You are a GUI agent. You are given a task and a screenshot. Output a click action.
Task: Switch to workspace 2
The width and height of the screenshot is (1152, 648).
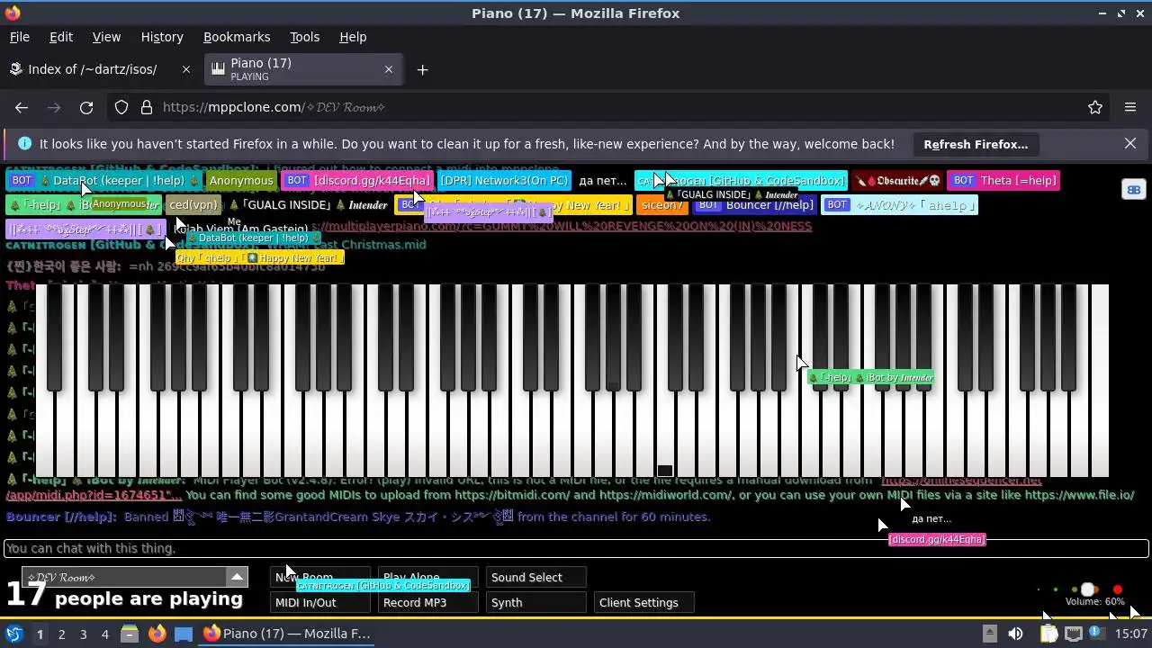coord(61,634)
